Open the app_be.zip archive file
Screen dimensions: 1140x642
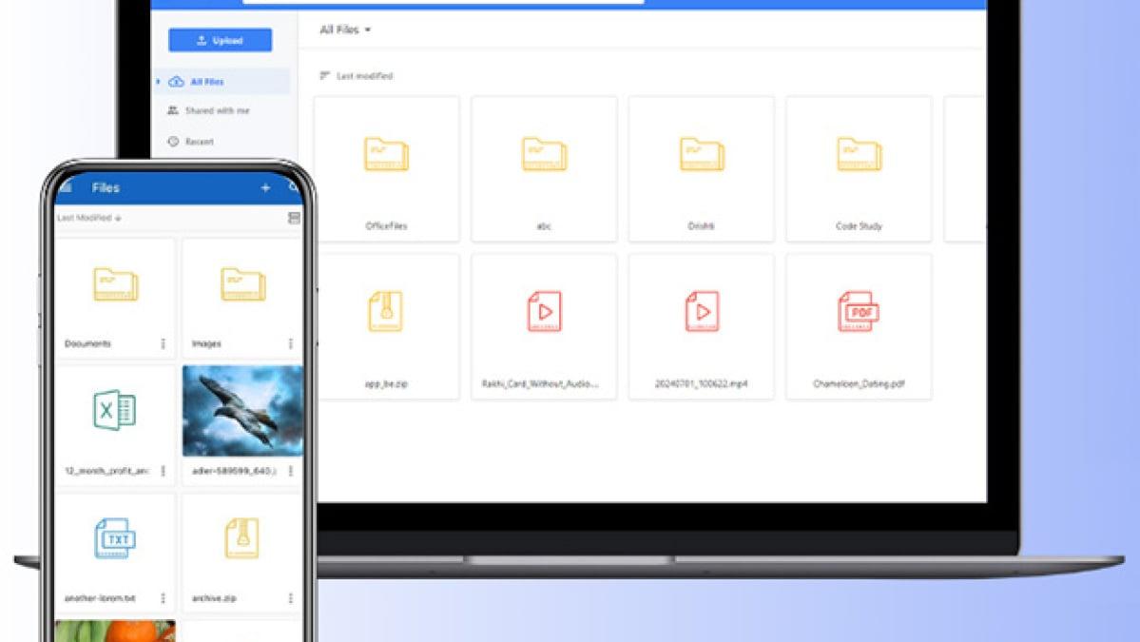(389, 326)
